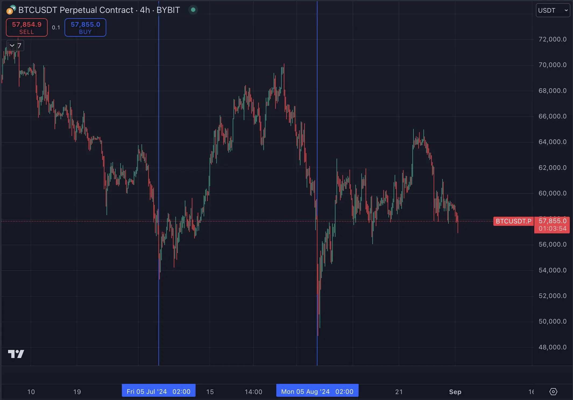Screen dimensions: 573x400
Task: Click the 50,000.0 price axis label
Action: (552, 321)
